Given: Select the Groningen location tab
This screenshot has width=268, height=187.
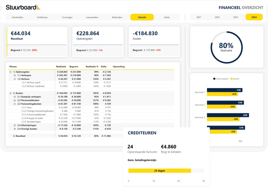Looking at the screenshot, I should pos(67,17).
